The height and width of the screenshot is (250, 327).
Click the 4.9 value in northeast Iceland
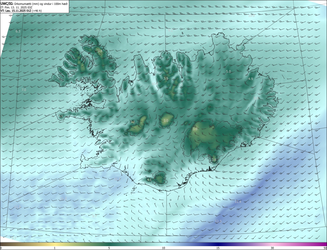tap(251, 79)
